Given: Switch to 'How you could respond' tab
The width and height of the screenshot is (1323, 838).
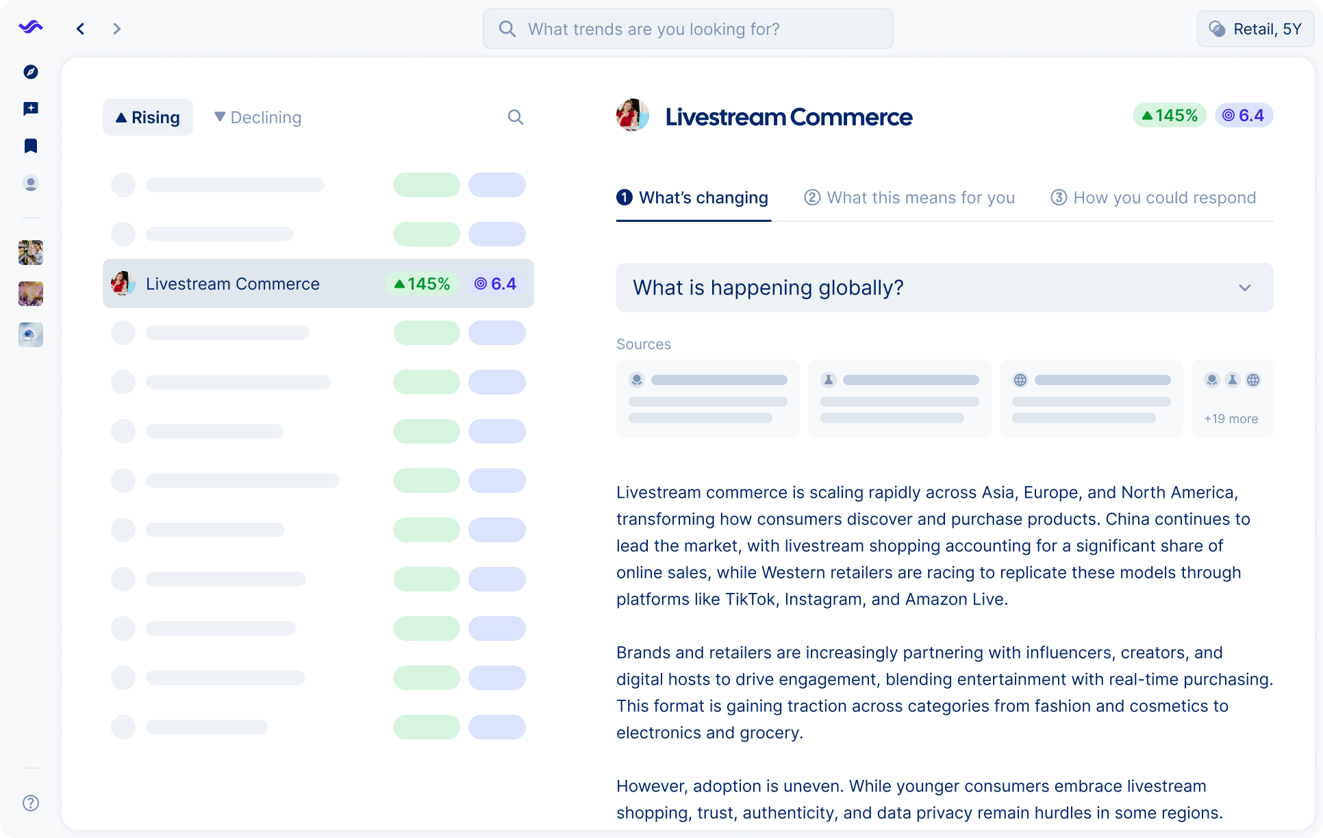Looking at the screenshot, I should tap(1153, 198).
